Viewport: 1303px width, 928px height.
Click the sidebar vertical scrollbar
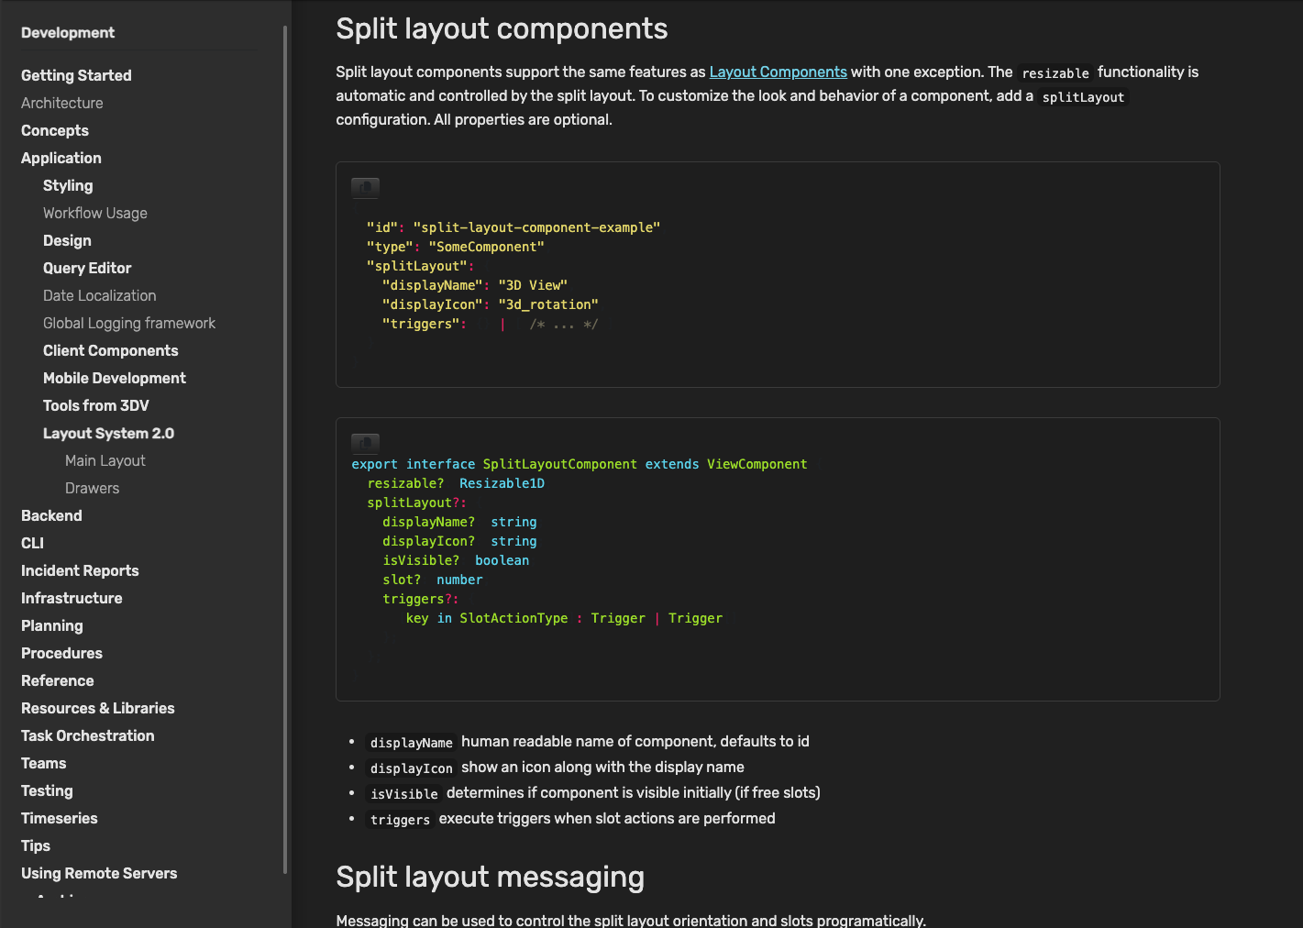coord(285,449)
